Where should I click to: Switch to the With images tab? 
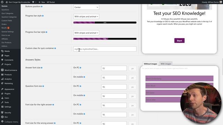tap(166, 64)
